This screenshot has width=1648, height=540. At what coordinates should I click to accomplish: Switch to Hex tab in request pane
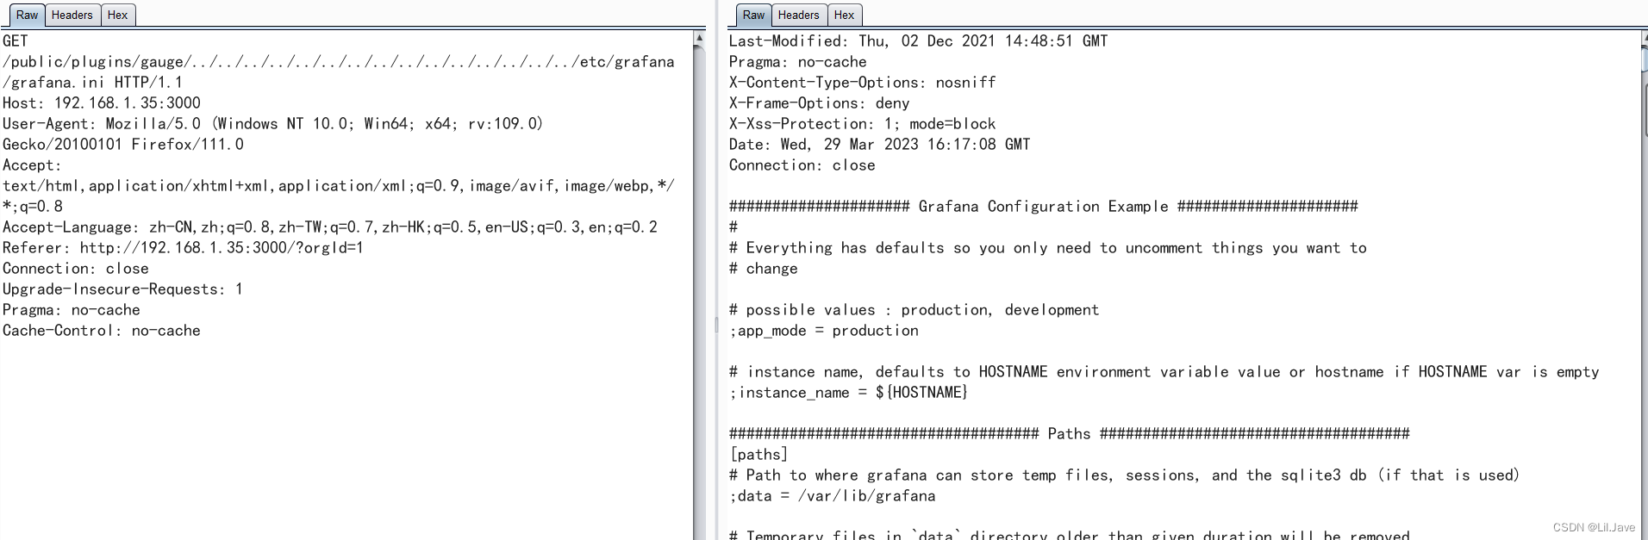click(118, 15)
